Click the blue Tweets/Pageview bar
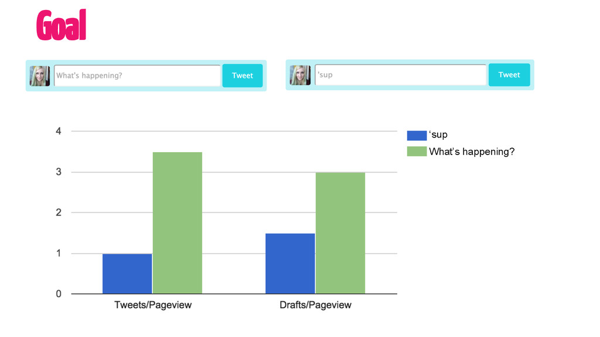 point(127,274)
